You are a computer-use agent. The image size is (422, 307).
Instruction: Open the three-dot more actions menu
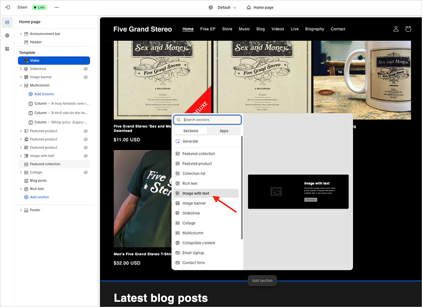click(56, 7)
